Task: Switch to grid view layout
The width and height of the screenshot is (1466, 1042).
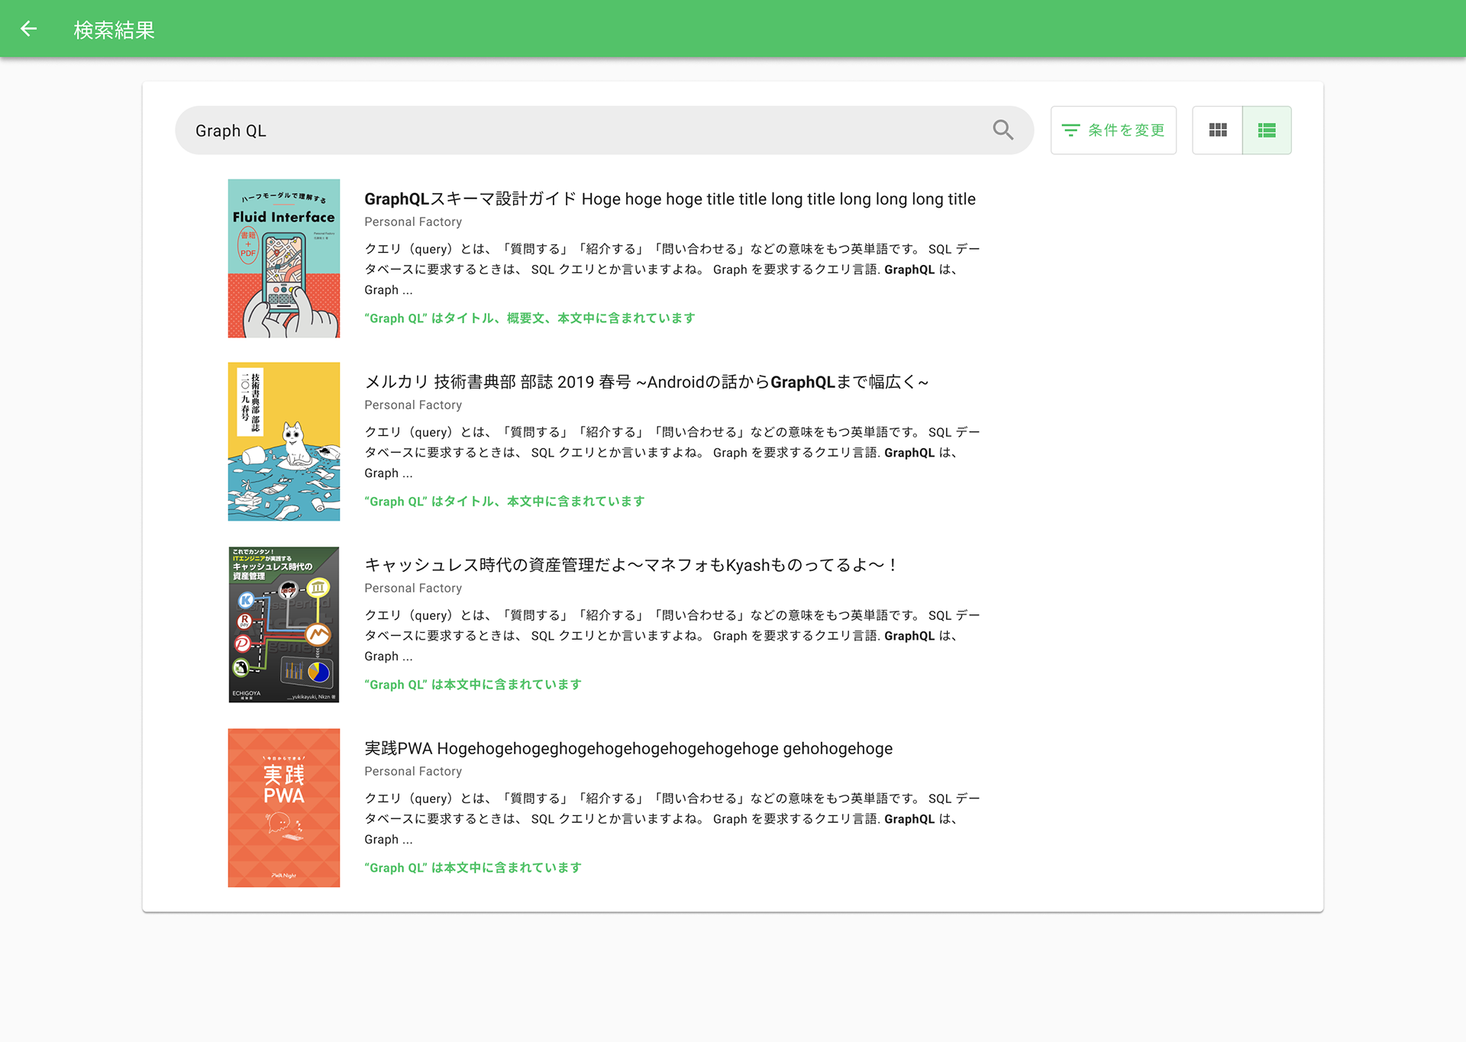Action: click(x=1217, y=131)
